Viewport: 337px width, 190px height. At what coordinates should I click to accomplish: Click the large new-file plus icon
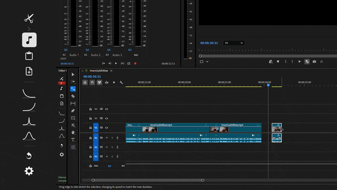(29, 71)
